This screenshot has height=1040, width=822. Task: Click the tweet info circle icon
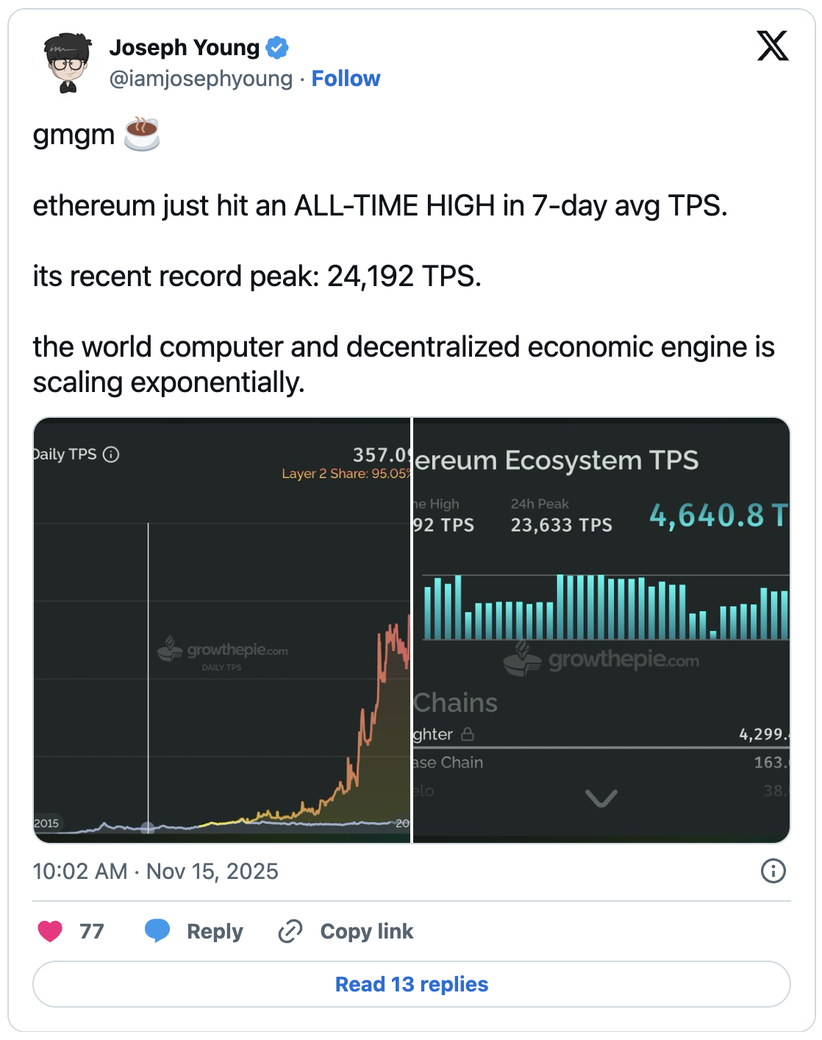[x=773, y=872]
